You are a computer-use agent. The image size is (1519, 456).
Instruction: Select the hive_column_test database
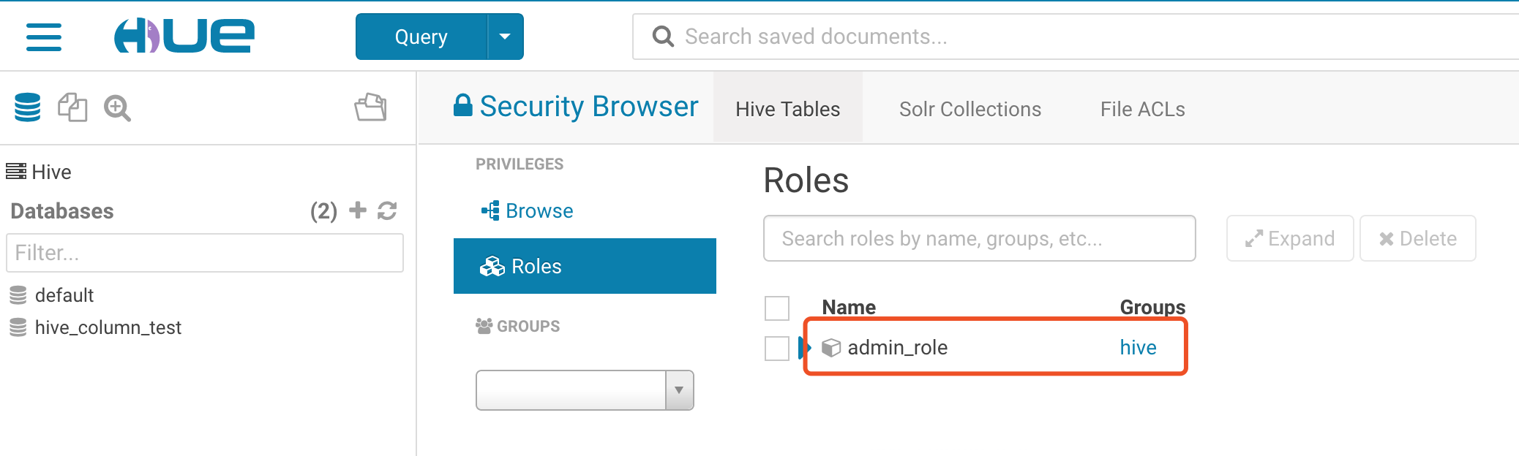click(108, 327)
